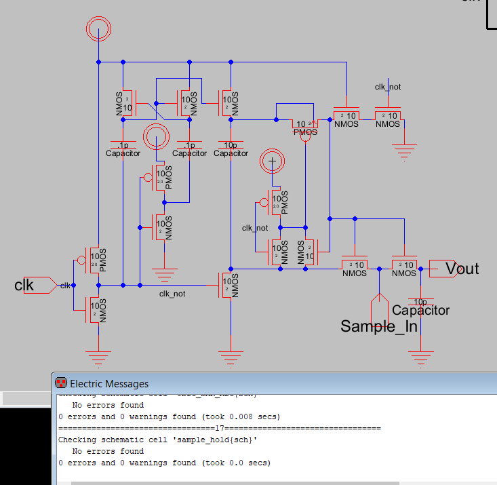
Task: Select the horizontal 10 PMOS in the center
Action: (x=304, y=124)
